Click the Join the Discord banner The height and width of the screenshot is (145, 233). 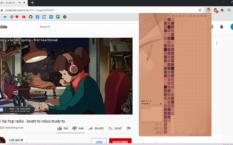(17, 110)
